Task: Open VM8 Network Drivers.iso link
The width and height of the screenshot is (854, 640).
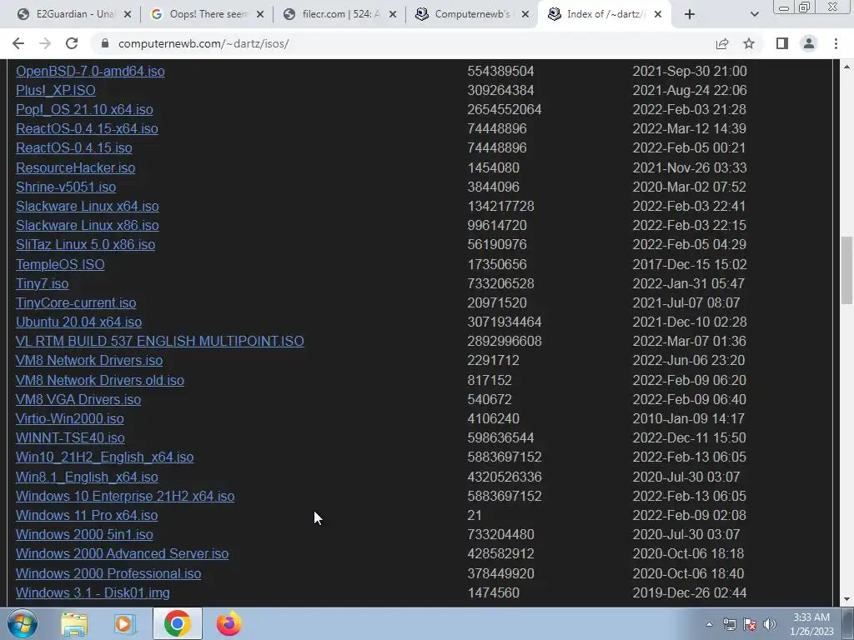Action: 89,360
